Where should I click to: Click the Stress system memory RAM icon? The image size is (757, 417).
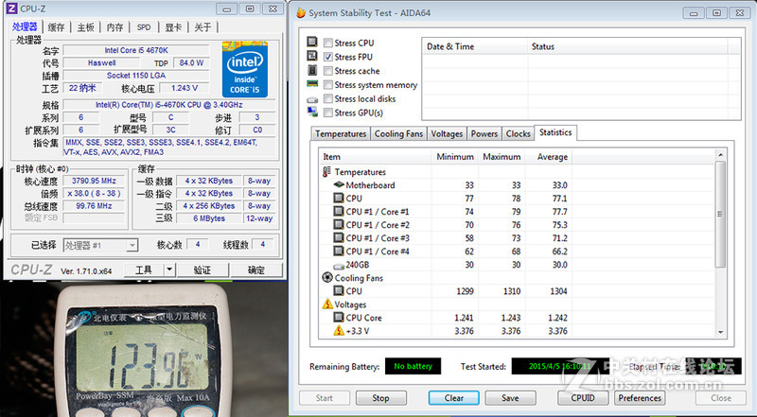(x=313, y=85)
